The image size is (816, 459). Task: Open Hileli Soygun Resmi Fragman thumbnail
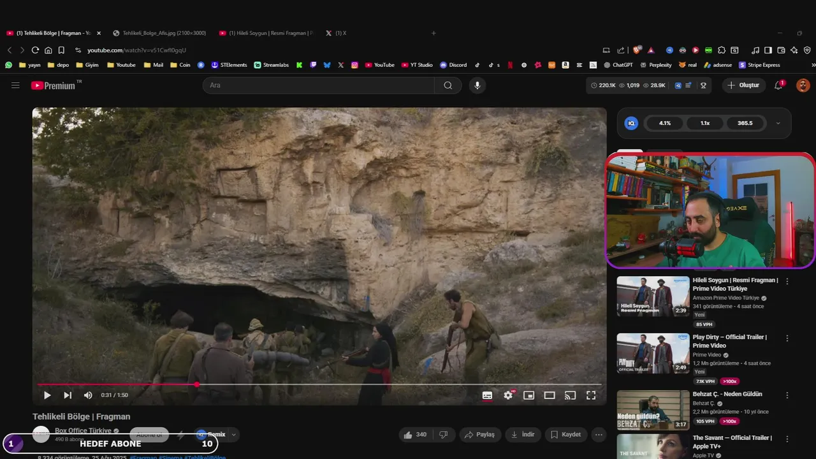653,296
